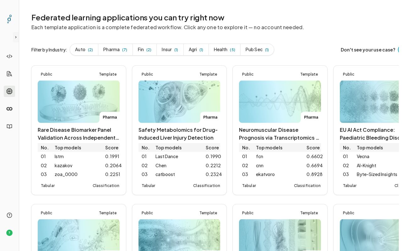Image resolution: width=402 pixels, height=251 pixels.
Task: Click the score 0.8928 value
Action: pos(314,174)
